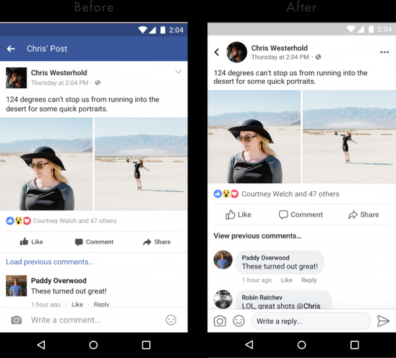Tap Paddy Overwood name in Before screen comment
The width and height of the screenshot is (396, 358).
59,281
